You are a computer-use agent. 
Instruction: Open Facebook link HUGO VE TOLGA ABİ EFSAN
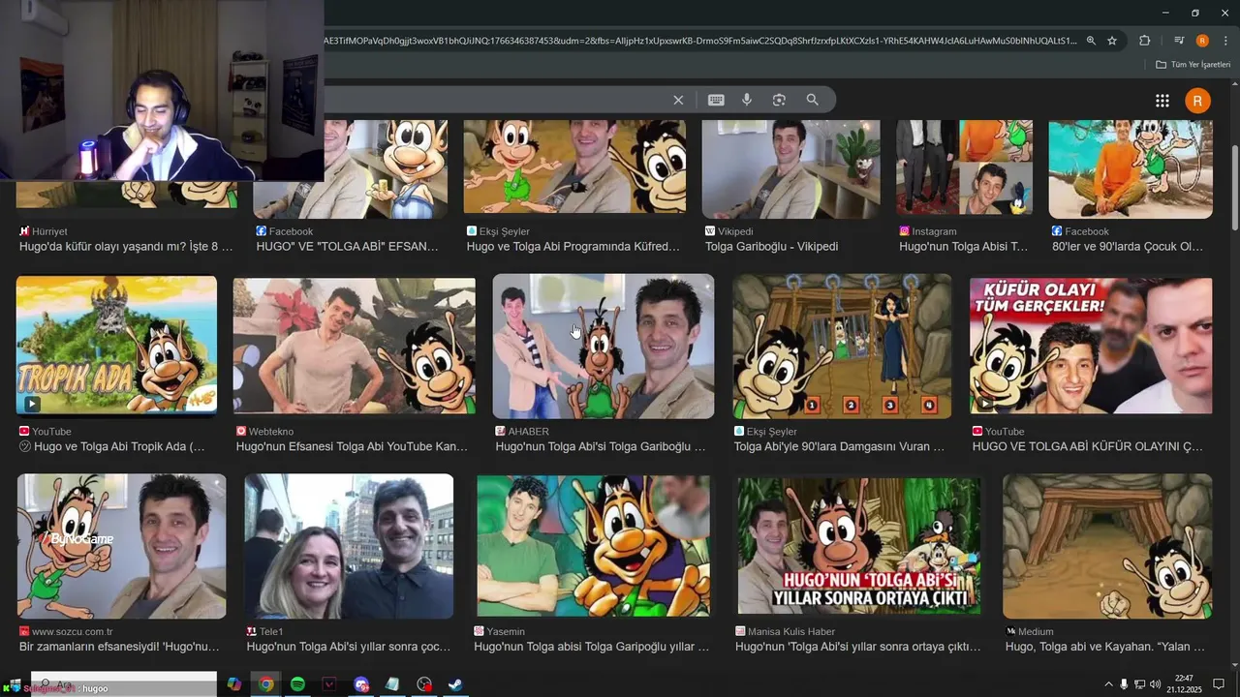(x=347, y=247)
